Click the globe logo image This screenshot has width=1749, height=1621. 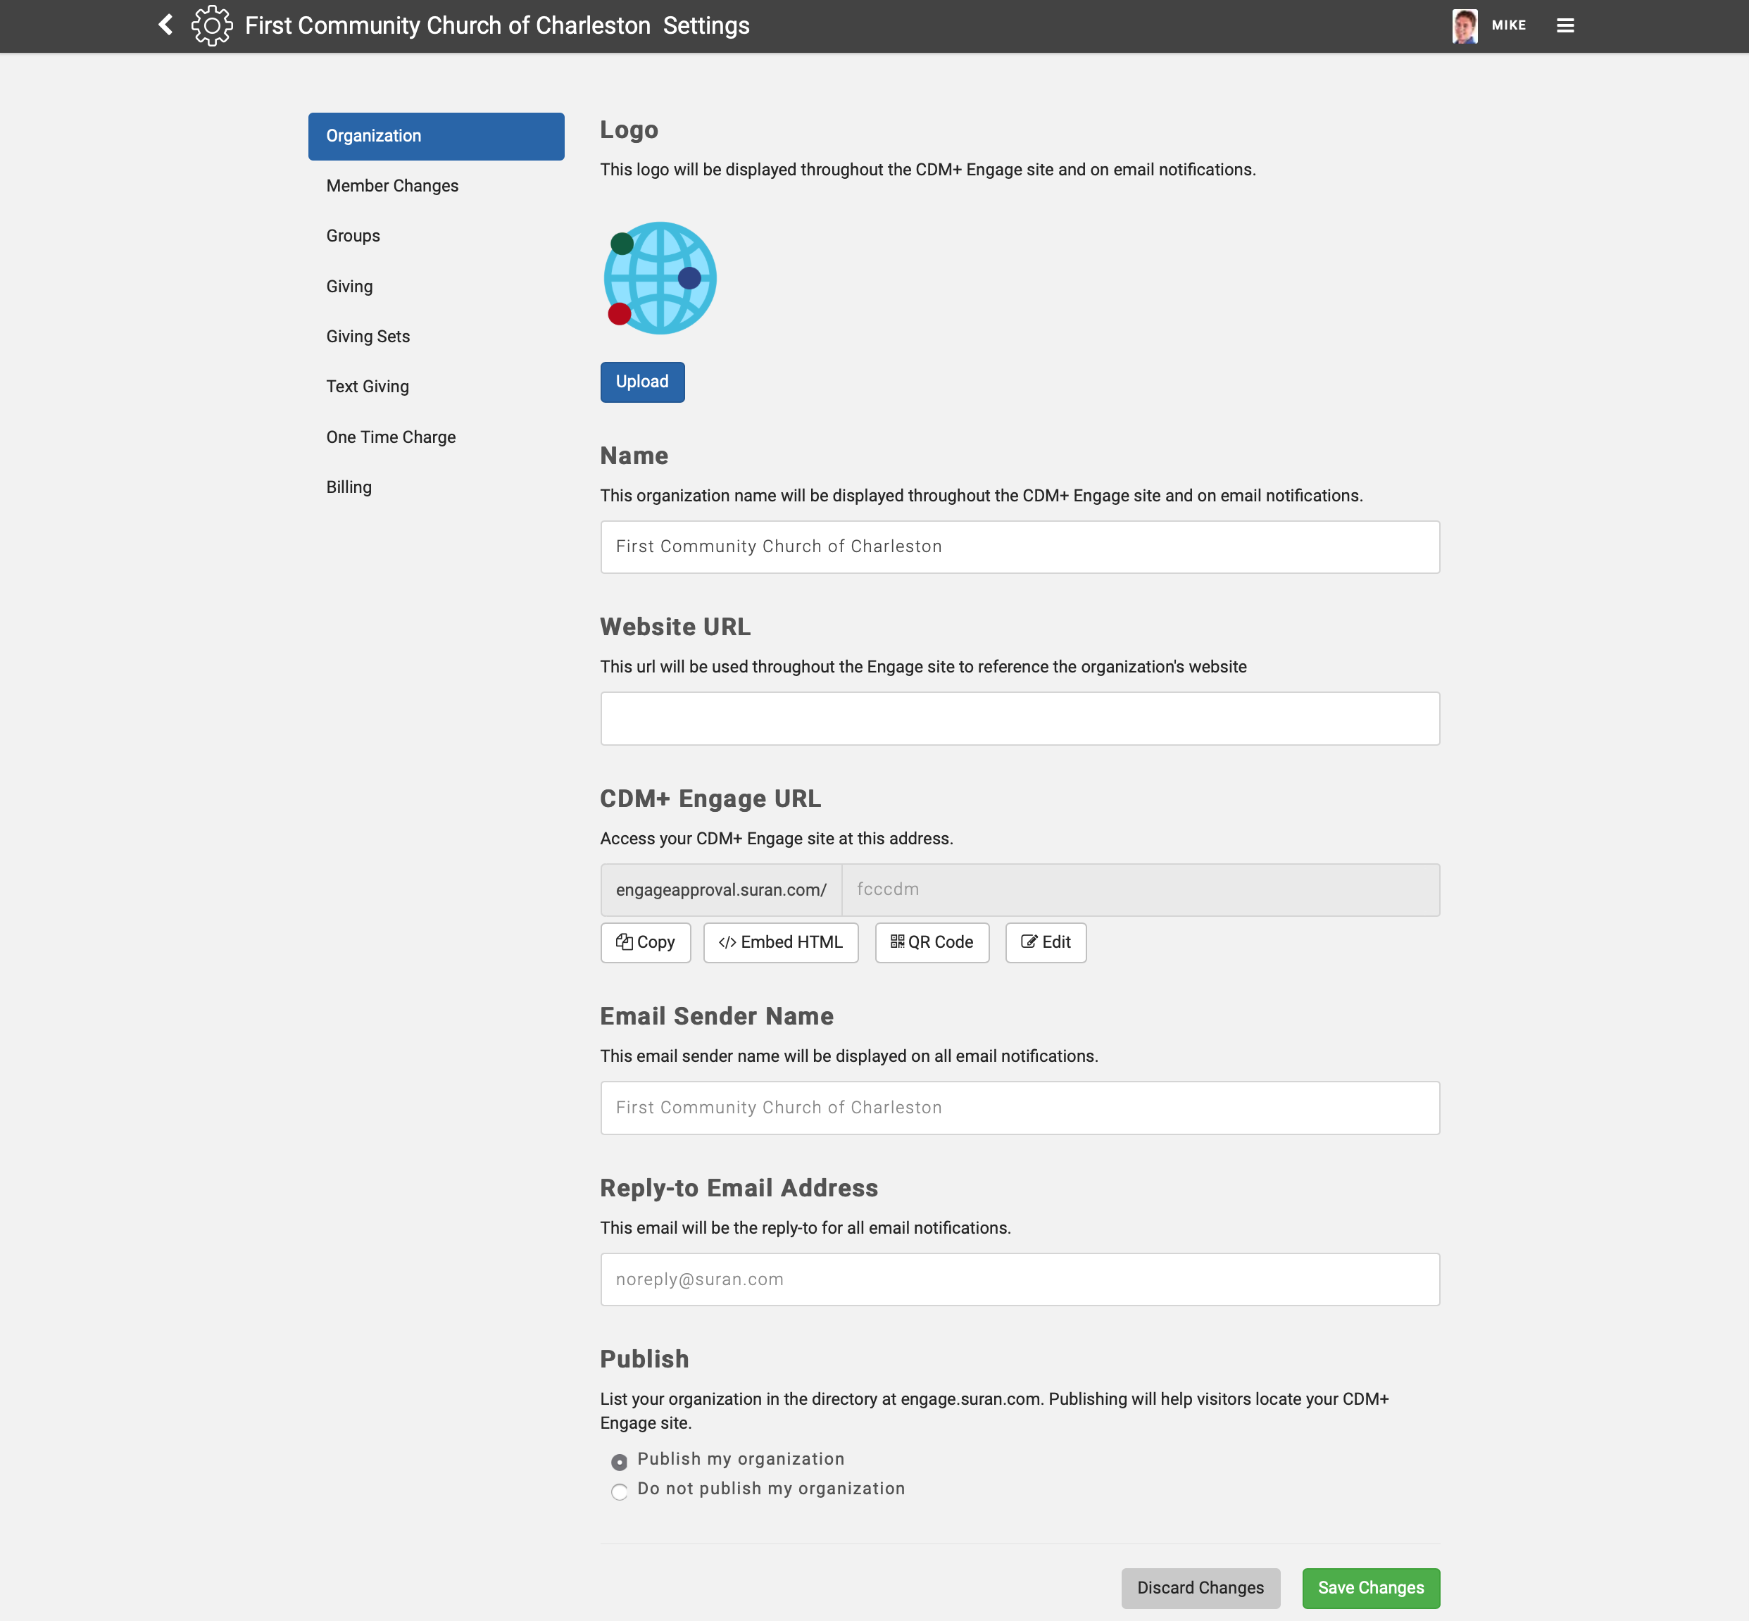click(660, 278)
